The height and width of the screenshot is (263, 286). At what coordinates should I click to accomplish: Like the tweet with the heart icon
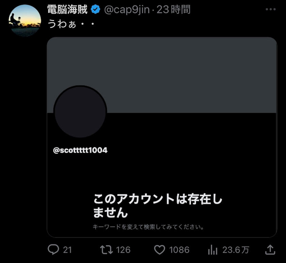tap(159, 250)
